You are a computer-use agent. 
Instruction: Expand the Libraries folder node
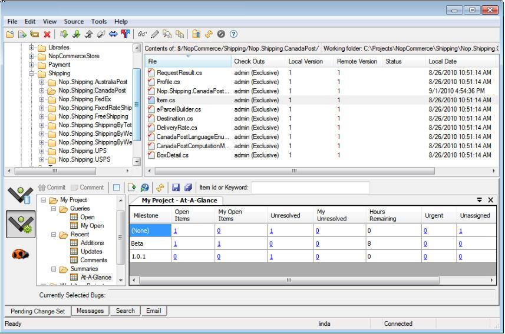pyautogui.click(x=31, y=48)
